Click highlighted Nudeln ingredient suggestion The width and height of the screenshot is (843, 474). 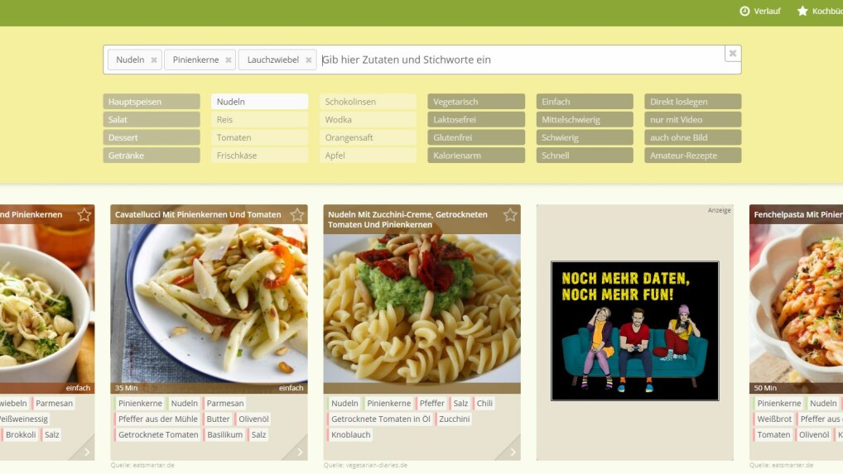[x=260, y=102]
